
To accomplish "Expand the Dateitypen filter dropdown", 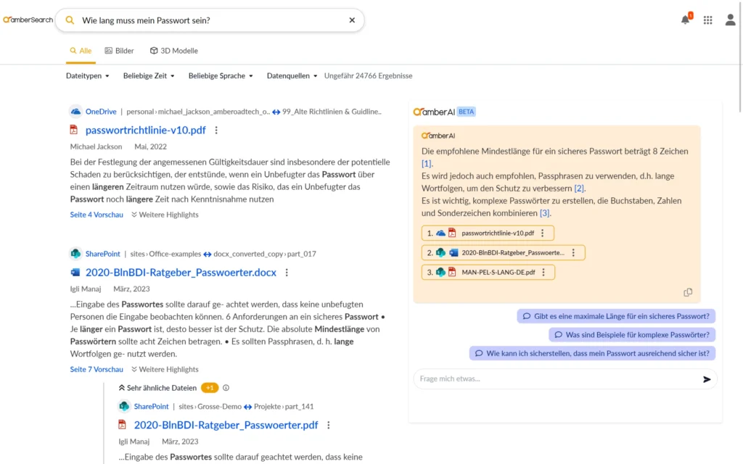I will point(88,76).
